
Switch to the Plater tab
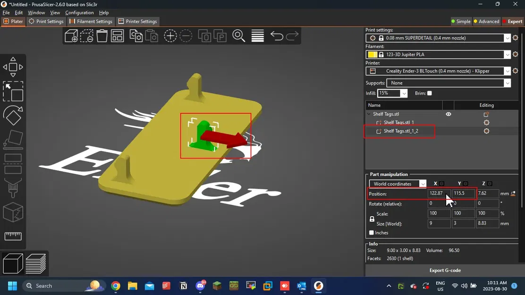[x=13, y=21]
